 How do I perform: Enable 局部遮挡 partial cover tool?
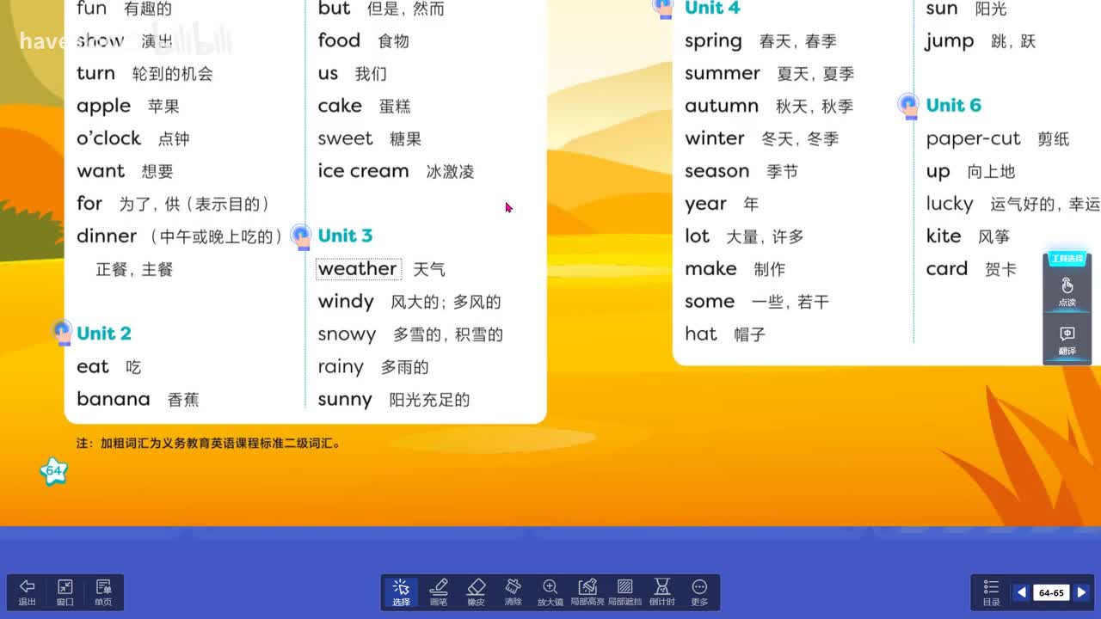(x=624, y=592)
